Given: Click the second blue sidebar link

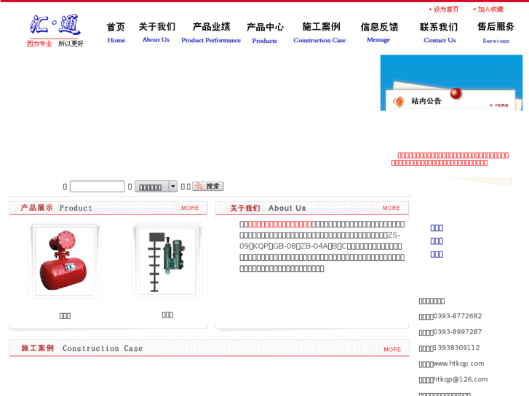Looking at the screenshot, I should (437, 241).
